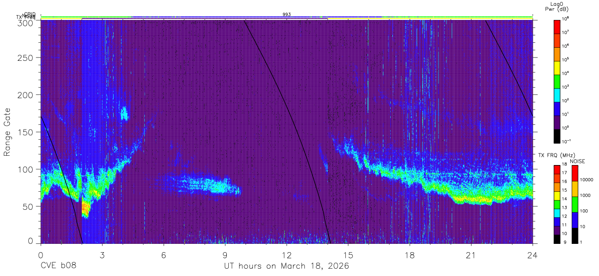Image resolution: width=599 pixels, height=276 pixels.
Task: Click the 'Range Gate' y-axis title
Action: point(7,131)
